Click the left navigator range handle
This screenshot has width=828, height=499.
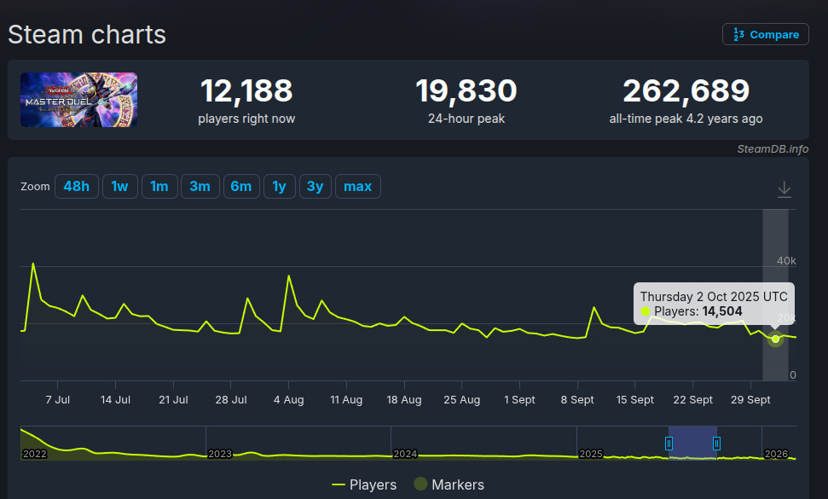tap(669, 443)
